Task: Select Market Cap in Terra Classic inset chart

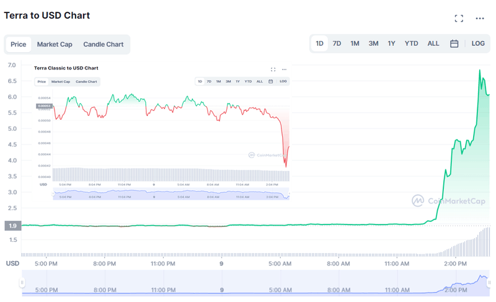Action: tap(61, 82)
